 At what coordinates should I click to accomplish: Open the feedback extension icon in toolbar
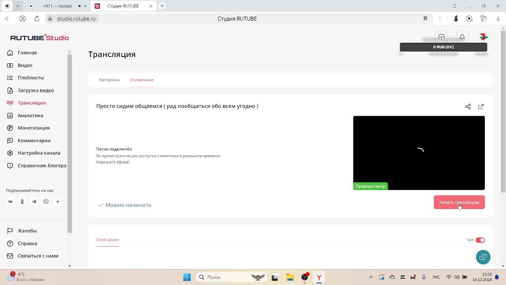483,19
